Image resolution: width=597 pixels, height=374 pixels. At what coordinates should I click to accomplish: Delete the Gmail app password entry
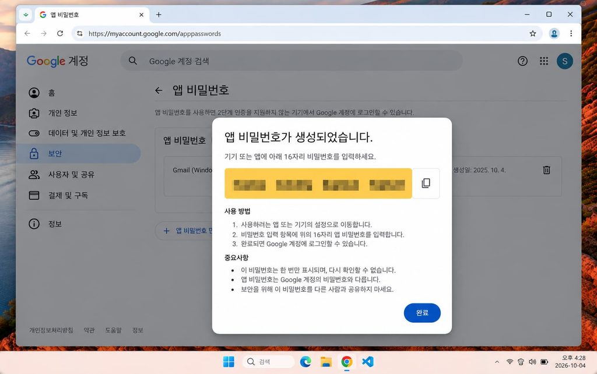point(546,170)
